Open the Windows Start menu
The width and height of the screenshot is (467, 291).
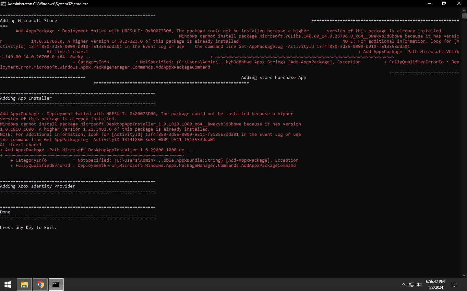8,285
